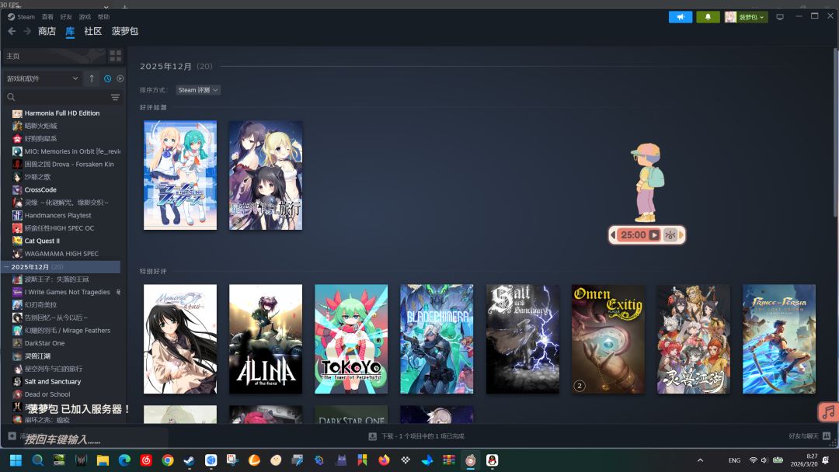Open the Prince of Persia cover
839x472 pixels.
779,339
